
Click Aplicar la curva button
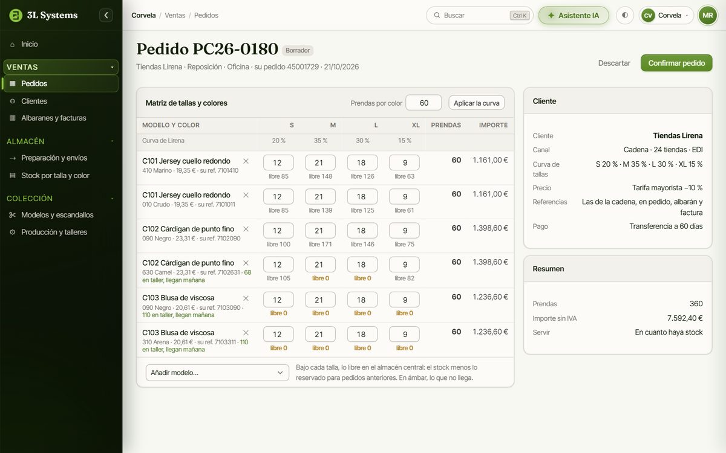[x=477, y=103]
